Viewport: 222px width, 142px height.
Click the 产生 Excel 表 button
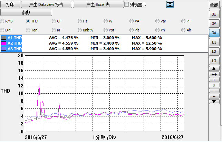[98, 4]
